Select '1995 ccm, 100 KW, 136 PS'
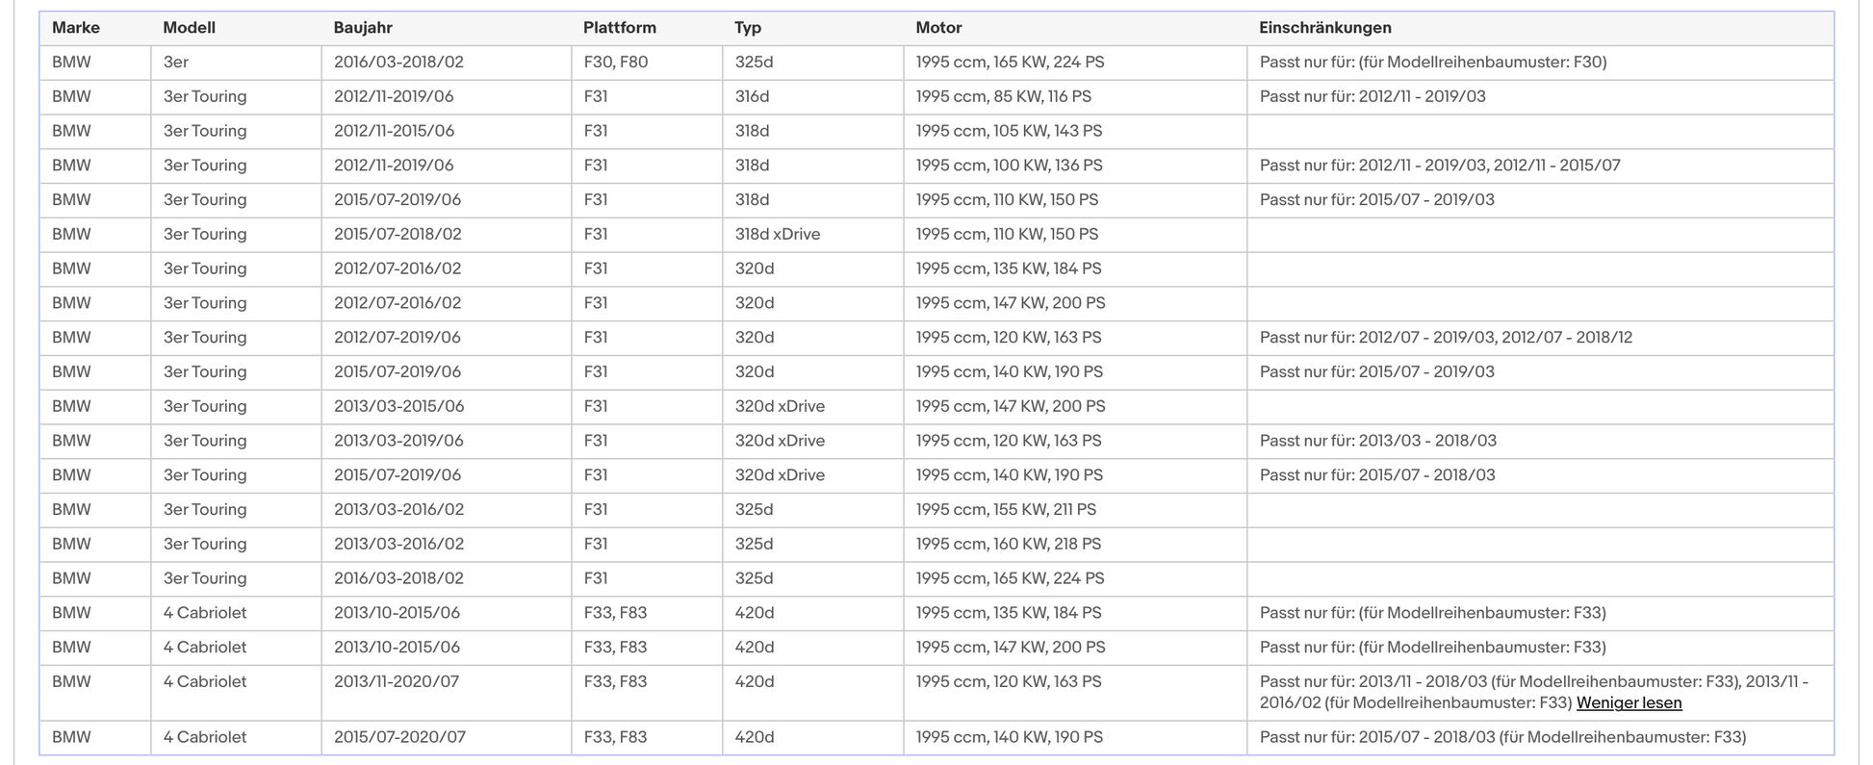This screenshot has width=1873, height=765. (1009, 166)
